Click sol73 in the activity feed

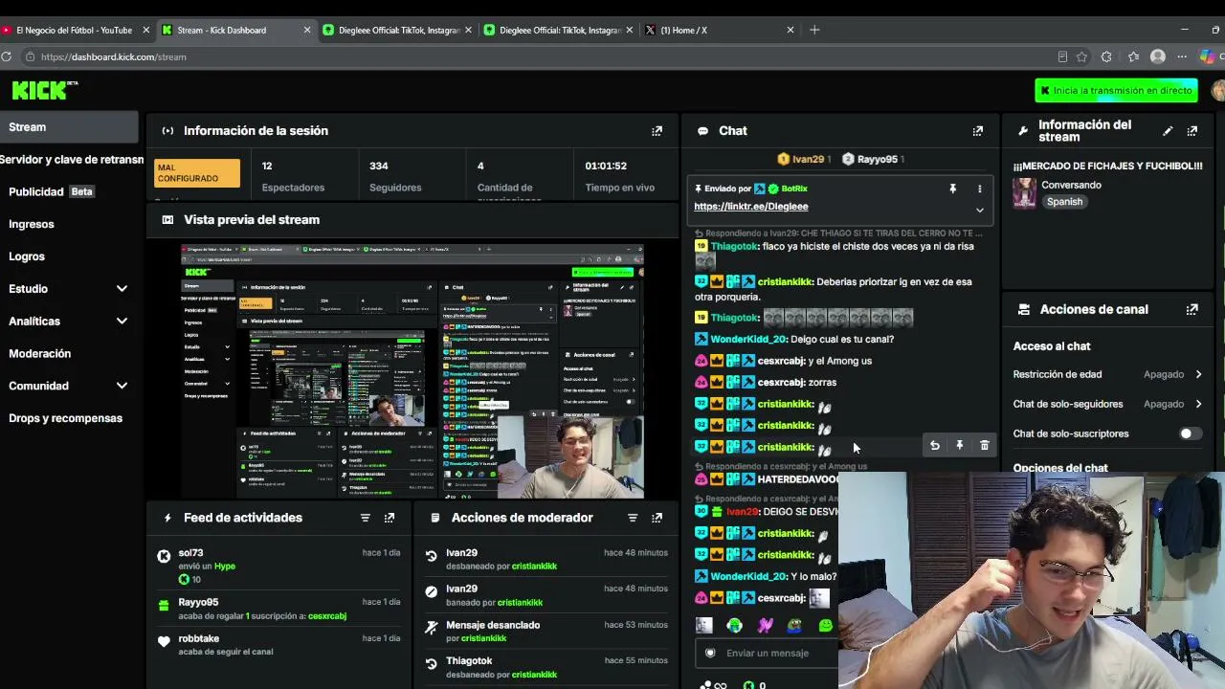[190, 553]
